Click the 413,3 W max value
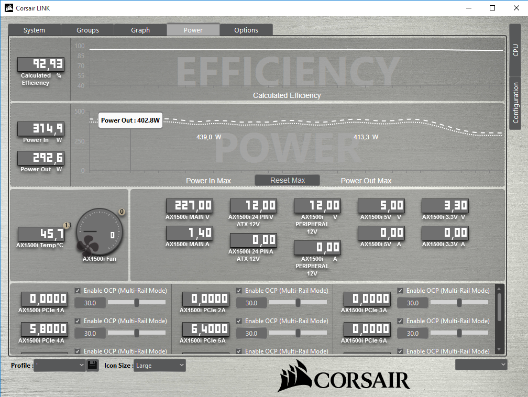The image size is (528, 397). [366, 137]
